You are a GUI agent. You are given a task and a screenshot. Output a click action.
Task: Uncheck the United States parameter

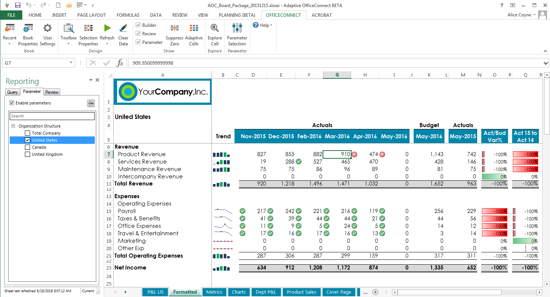pos(27,140)
